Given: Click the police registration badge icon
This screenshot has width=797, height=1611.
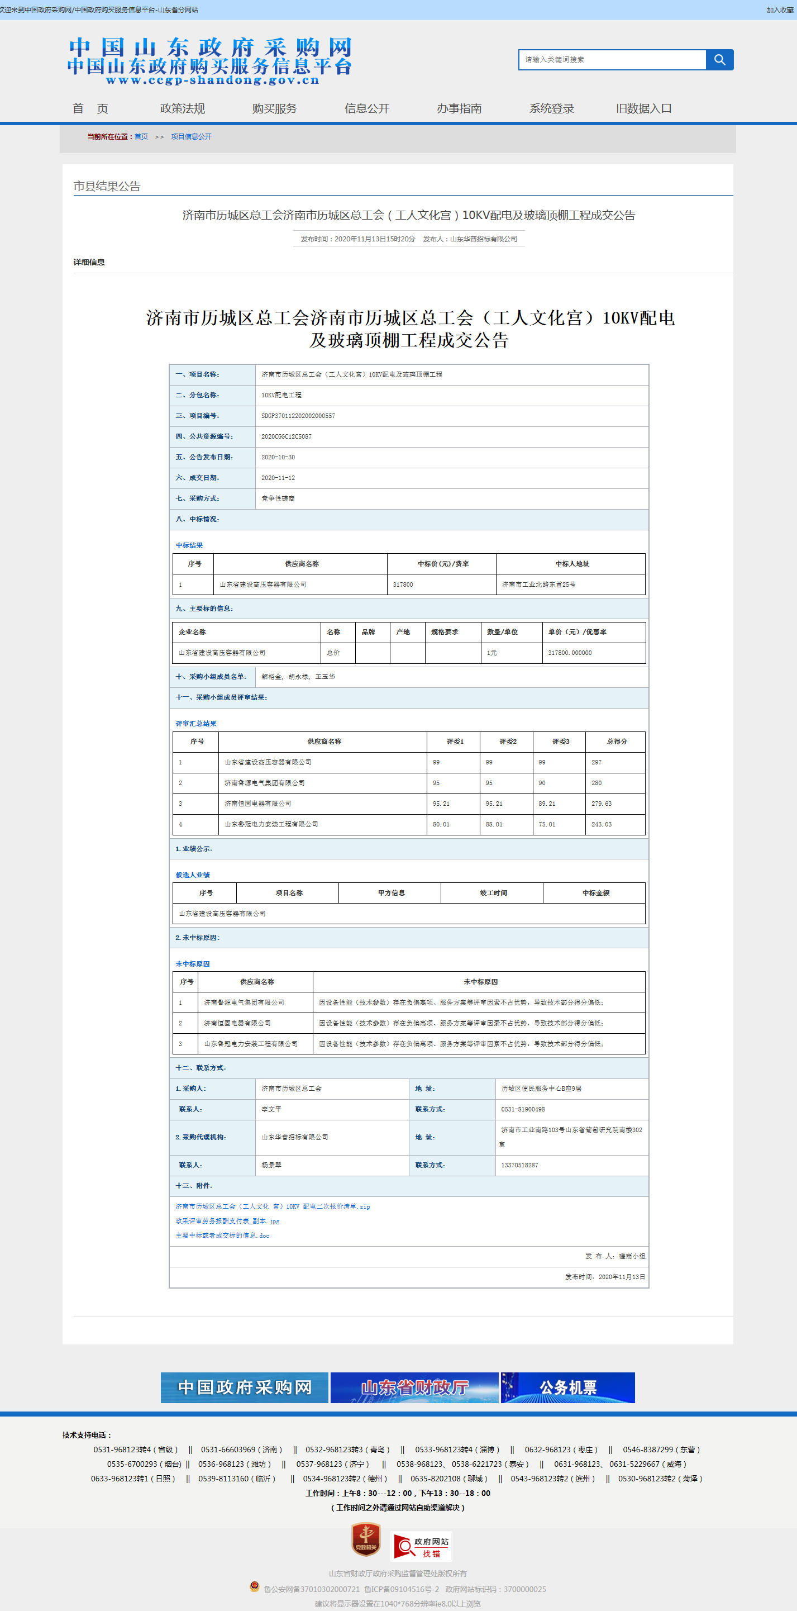Looking at the screenshot, I should click(255, 1586).
